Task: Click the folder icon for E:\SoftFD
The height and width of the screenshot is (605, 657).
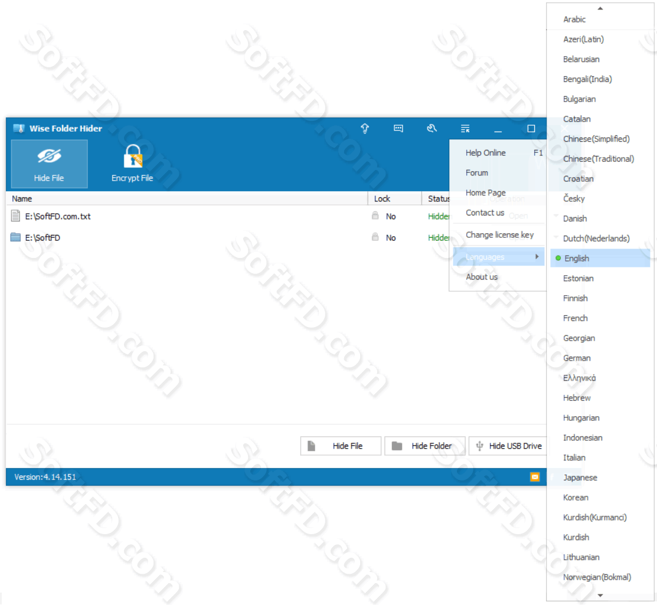Action: 16,237
